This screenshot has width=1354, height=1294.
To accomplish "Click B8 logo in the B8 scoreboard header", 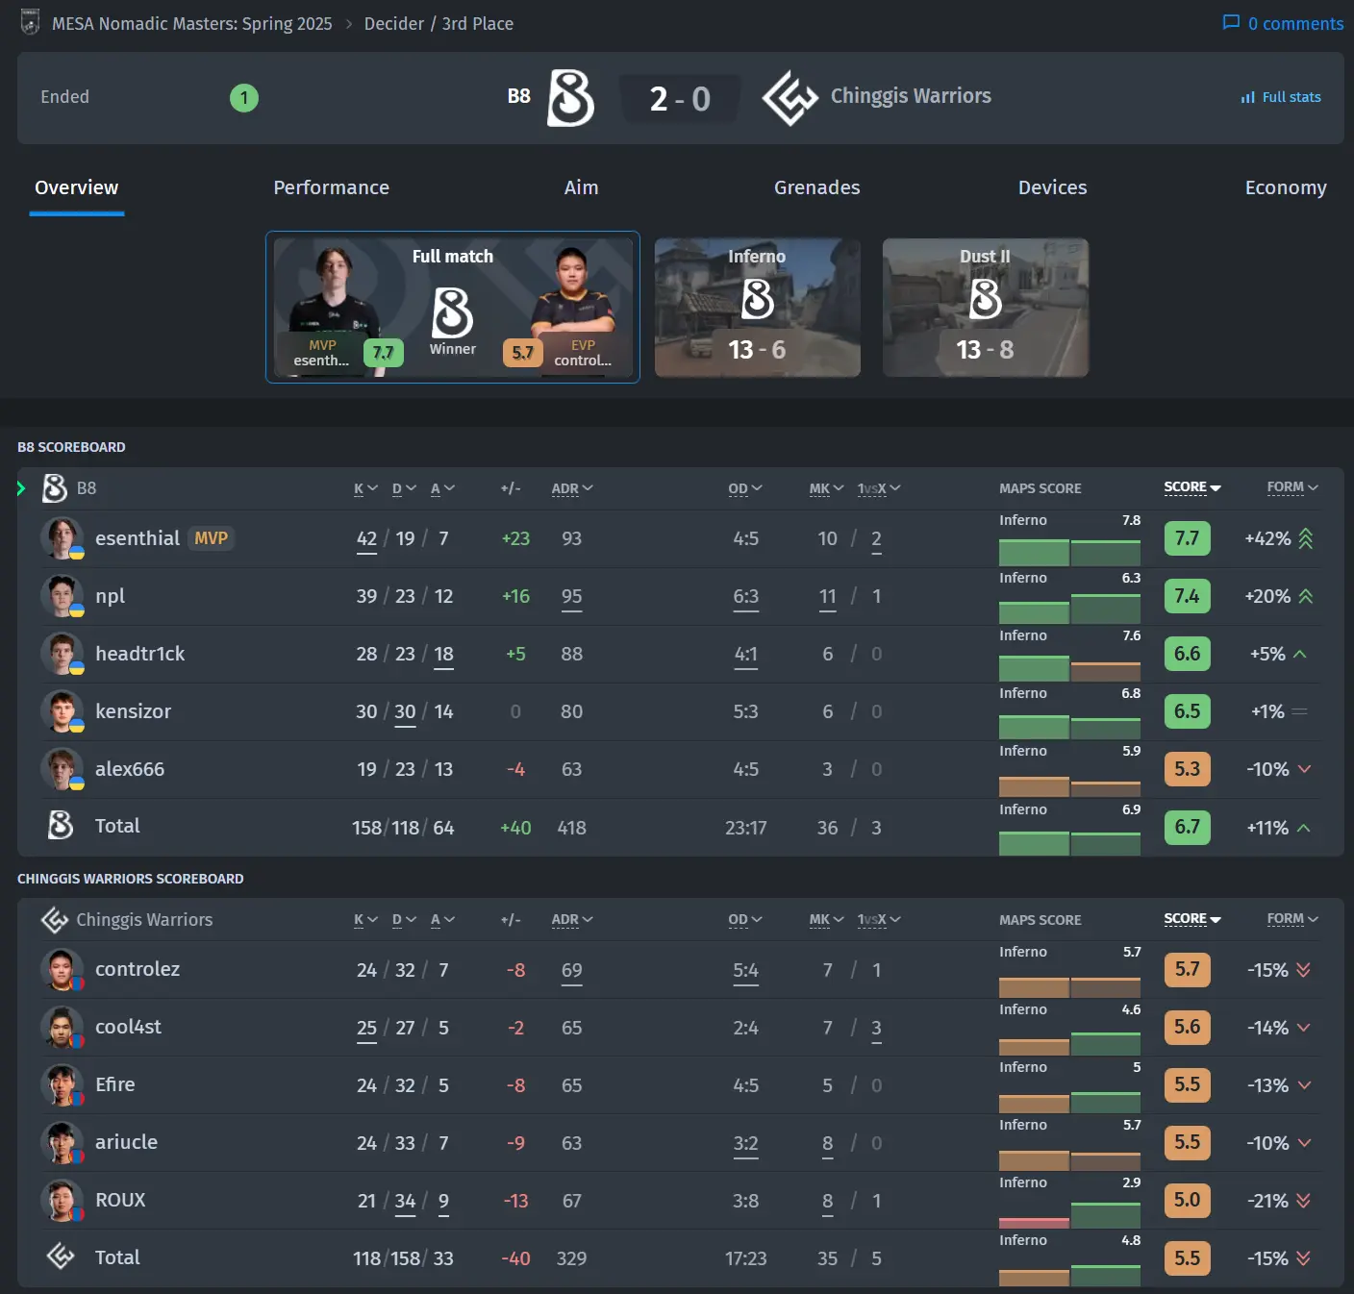I will [55, 488].
